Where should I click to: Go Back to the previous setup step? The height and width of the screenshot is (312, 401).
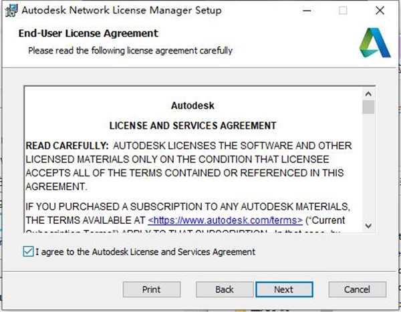pos(225,289)
